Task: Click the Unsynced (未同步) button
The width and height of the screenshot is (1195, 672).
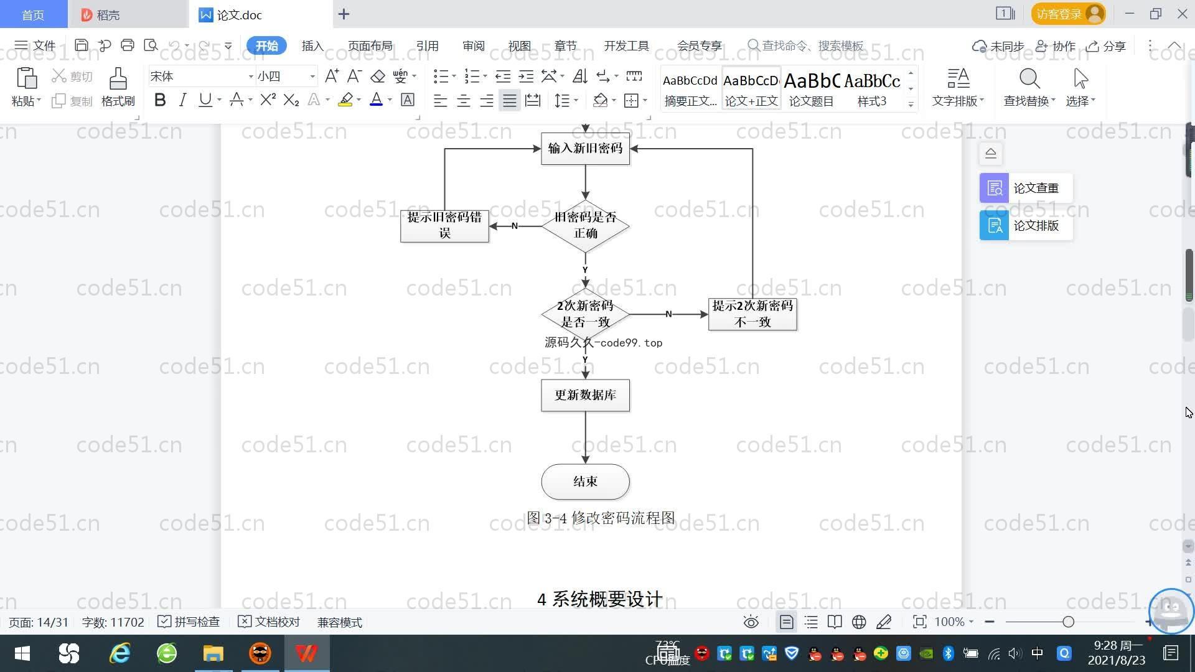Action: (x=998, y=46)
